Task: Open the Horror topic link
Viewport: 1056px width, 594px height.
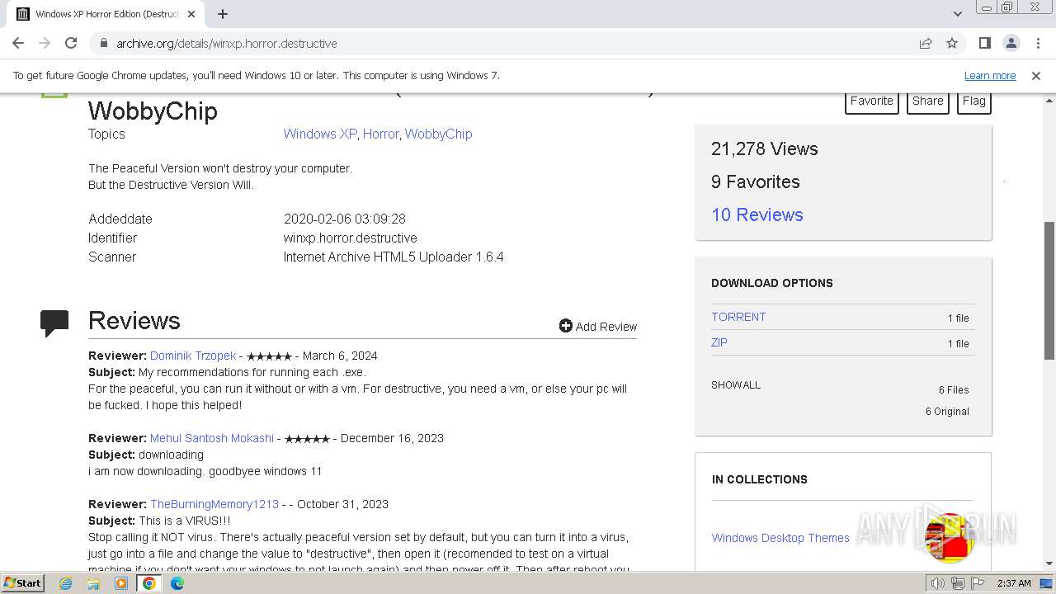Action: (380, 134)
